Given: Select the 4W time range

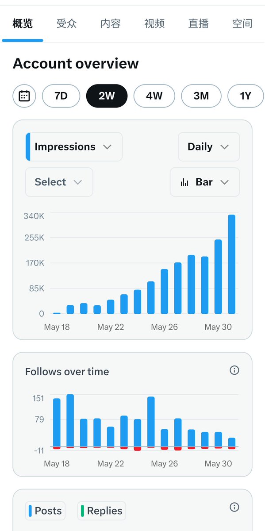Looking at the screenshot, I should point(154,96).
